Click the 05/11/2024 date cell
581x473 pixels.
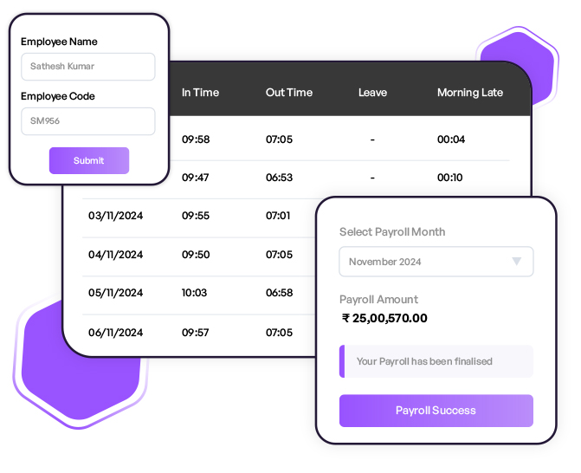pyautogui.click(x=116, y=293)
